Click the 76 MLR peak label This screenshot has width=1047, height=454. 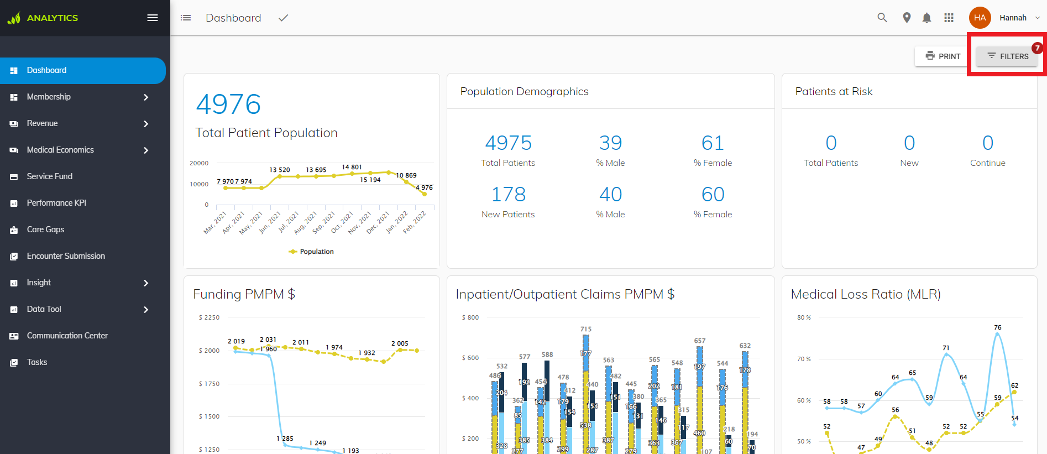pos(998,327)
